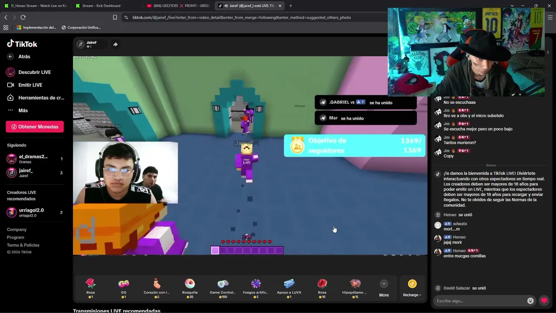Screen dimensions: 556x313
Task: Reload the TikTok page
Action: (x=23, y=17)
